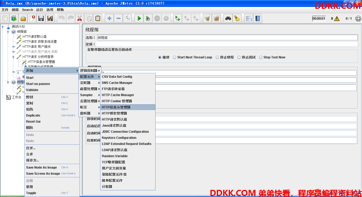The height and width of the screenshot is (197, 362).
Task: Select HTTP请求 获取系统设置 tree node
Action: 39,42
